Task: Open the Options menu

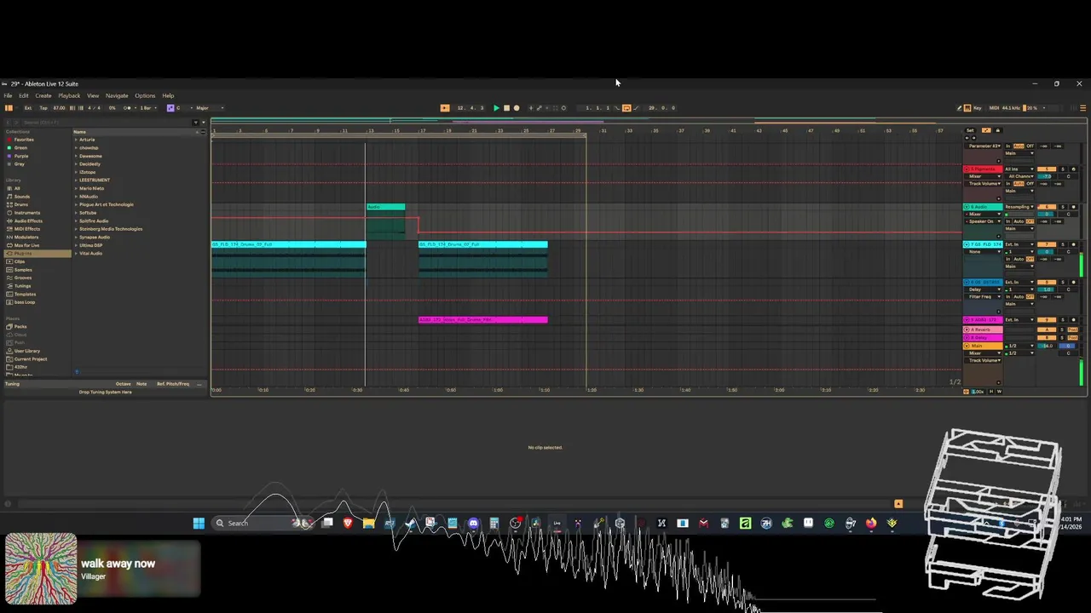Action: [x=145, y=95]
